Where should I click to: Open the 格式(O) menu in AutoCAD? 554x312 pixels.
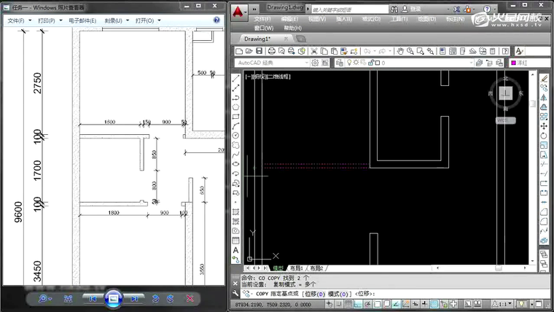click(x=370, y=19)
